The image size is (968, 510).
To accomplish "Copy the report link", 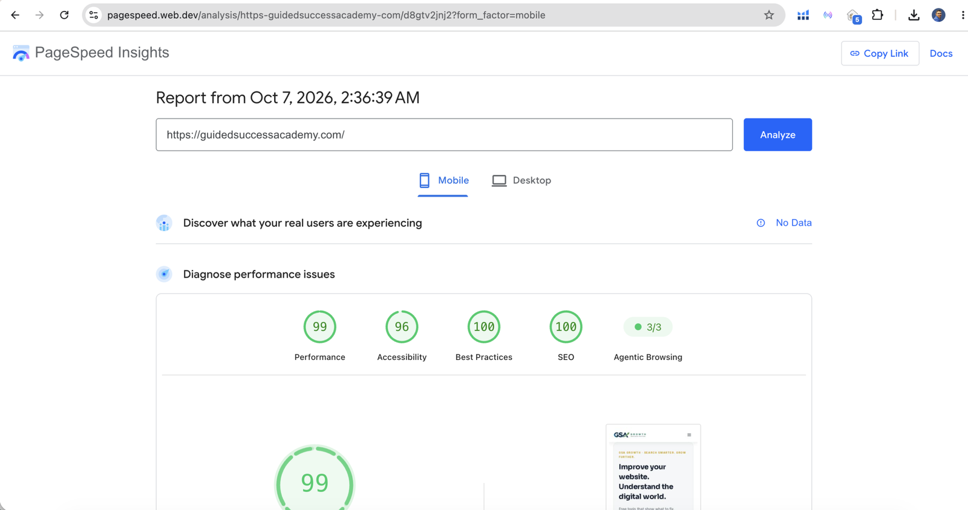I will [x=880, y=53].
